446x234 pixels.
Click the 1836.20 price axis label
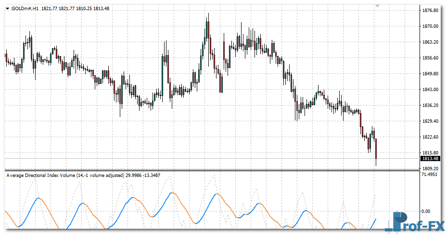pos(430,105)
